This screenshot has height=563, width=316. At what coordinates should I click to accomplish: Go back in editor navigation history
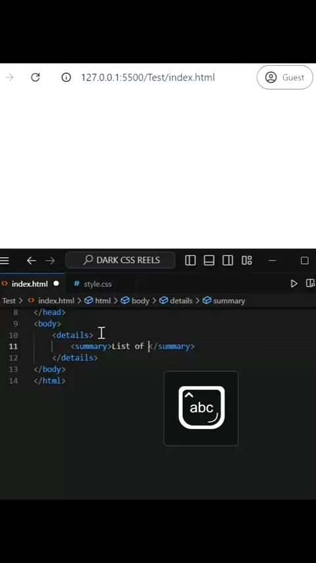coord(31,260)
